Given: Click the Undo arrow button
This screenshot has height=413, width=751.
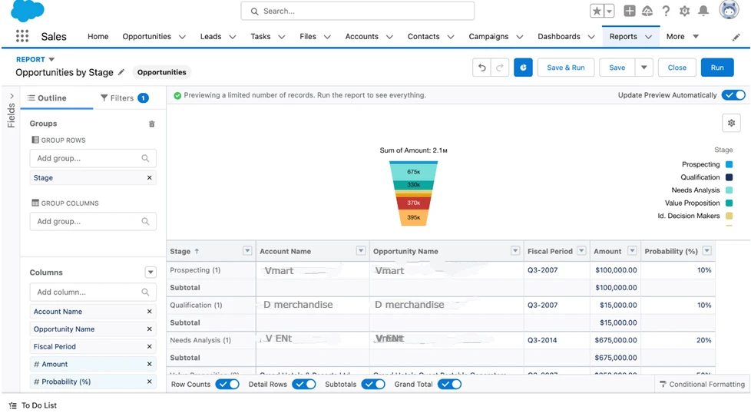Looking at the screenshot, I should pyautogui.click(x=481, y=68).
